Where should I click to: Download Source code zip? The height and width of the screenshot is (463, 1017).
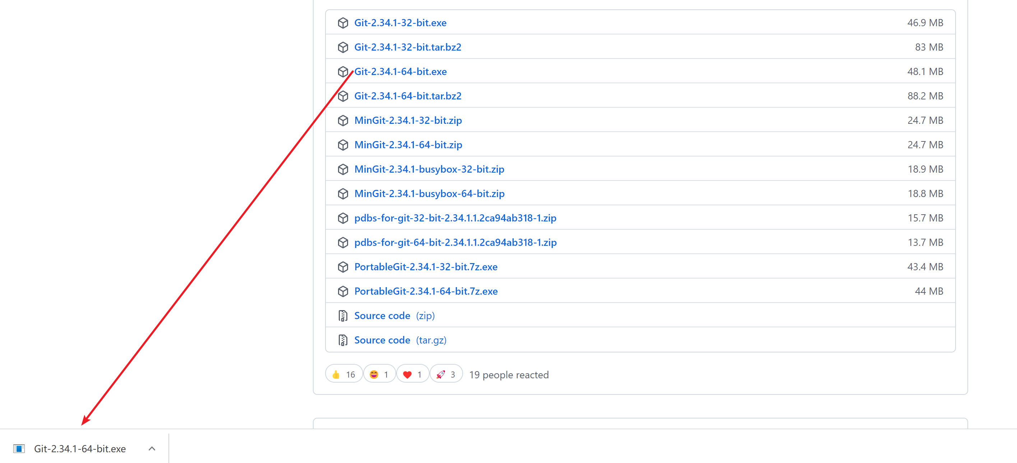(x=394, y=316)
